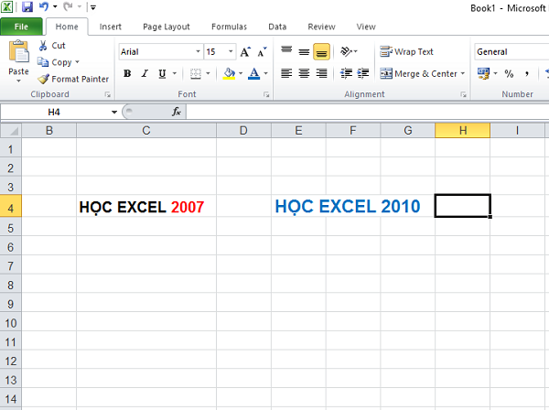Viewport: 549px width, 410px height.
Task: Switch to the Insert tab
Action: click(111, 27)
